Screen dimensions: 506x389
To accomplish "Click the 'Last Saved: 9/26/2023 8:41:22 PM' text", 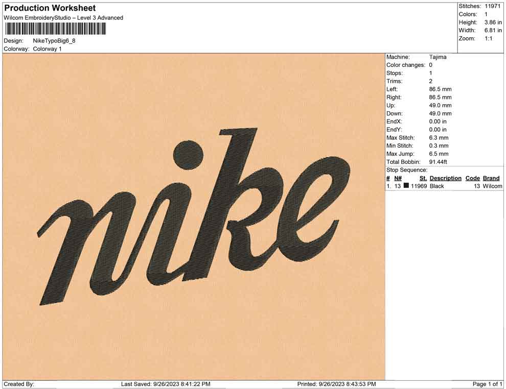I will click(x=166, y=384).
